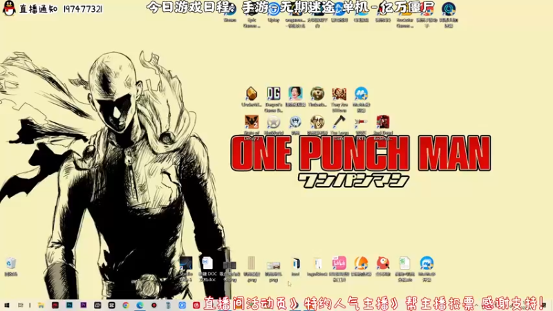Launch the gold nugget UnderMine shortcut

[252, 97]
